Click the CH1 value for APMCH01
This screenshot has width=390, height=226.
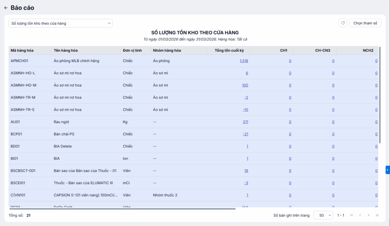pyautogui.click(x=290, y=61)
